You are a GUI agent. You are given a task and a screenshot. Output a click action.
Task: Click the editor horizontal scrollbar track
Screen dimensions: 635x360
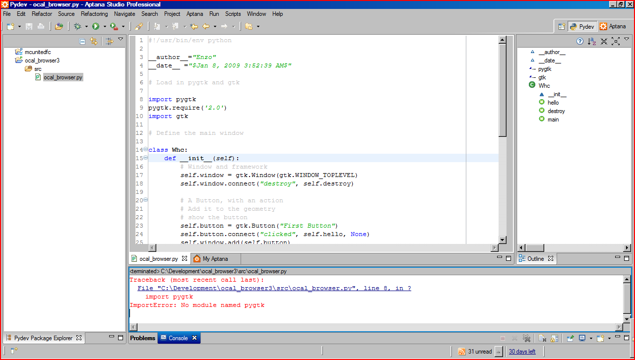[323, 248]
